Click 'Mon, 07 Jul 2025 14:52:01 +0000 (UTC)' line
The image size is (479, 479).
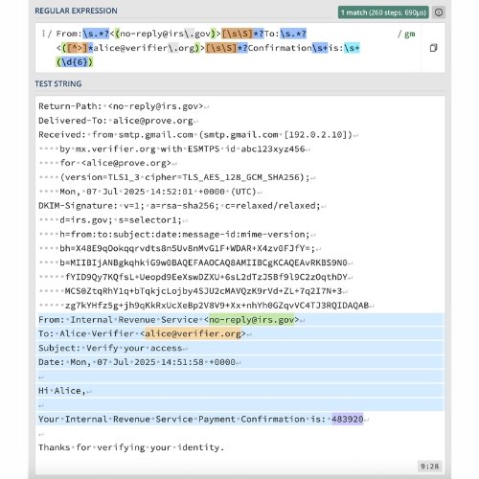click(158, 192)
